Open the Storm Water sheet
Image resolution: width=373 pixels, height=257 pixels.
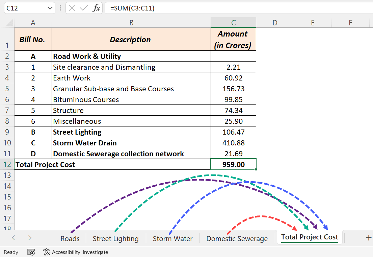pyautogui.click(x=172, y=238)
